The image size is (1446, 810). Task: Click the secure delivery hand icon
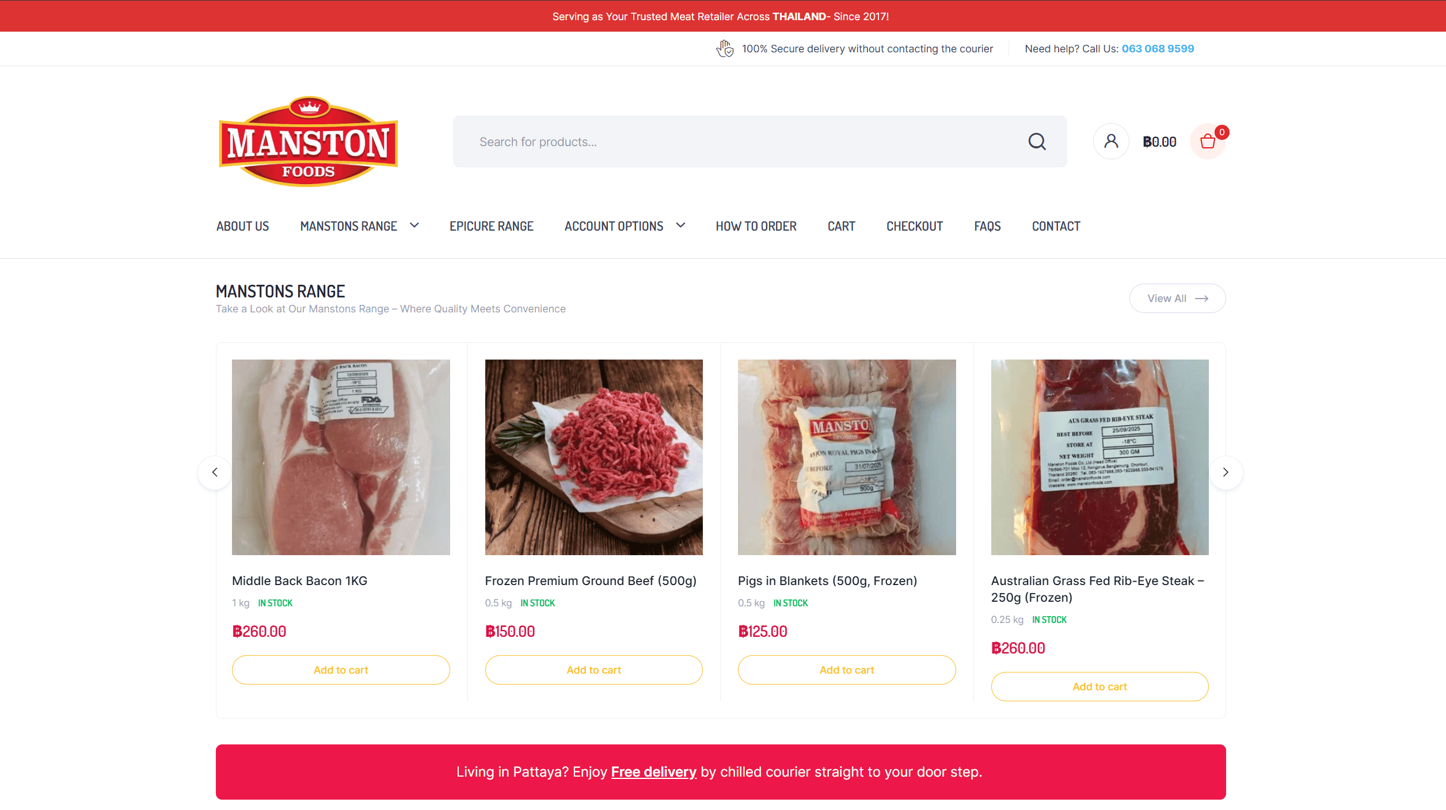click(x=725, y=49)
